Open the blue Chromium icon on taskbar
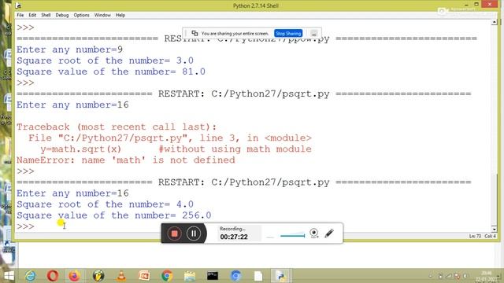This screenshot has height=283, width=504. (x=235, y=276)
